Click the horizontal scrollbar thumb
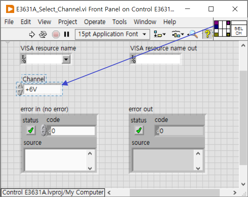This screenshot has width=248, height=197. [x=175, y=193]
